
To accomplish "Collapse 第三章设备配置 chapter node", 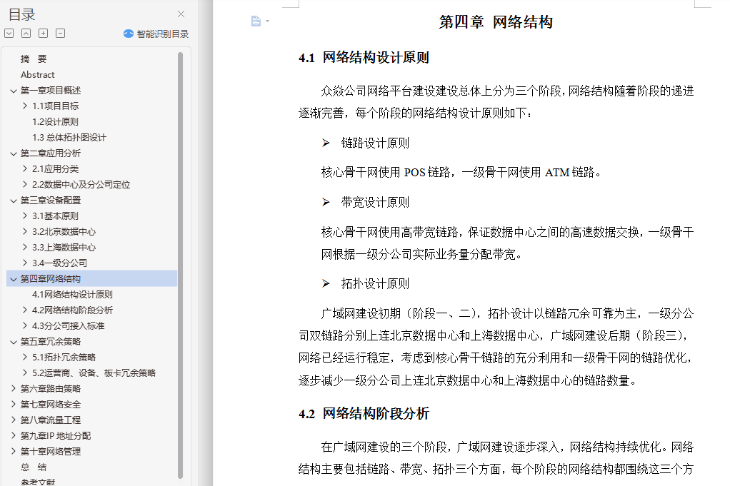I will click(14, 201).
